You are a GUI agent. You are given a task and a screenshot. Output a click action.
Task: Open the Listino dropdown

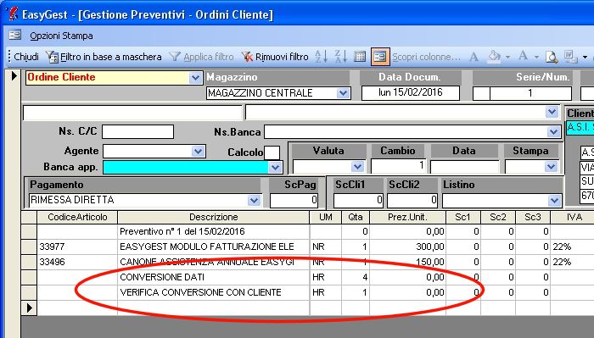pos(555,201)
